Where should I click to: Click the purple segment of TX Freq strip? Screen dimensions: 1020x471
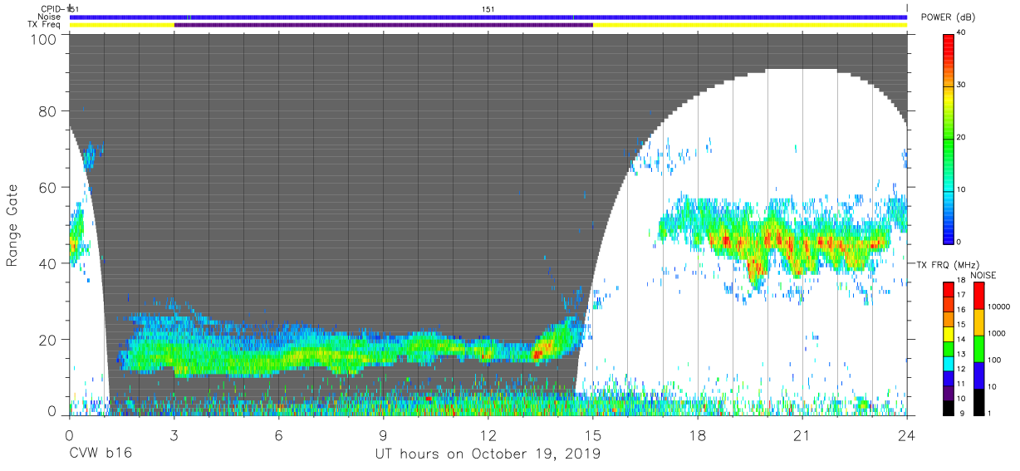click(384, 25)
